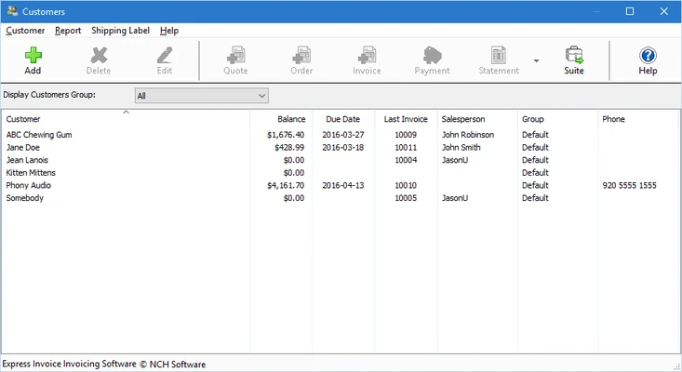This screenshot has height=372, width=682.
Task: Sort by the Customer column header
Action: click(x=126, y=119)
